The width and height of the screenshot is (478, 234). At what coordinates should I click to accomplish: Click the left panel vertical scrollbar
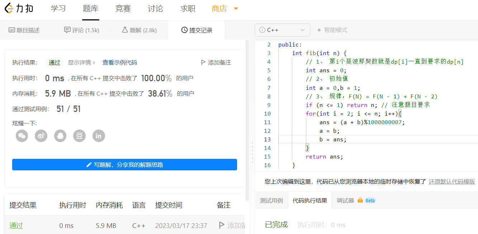(247, 120)
